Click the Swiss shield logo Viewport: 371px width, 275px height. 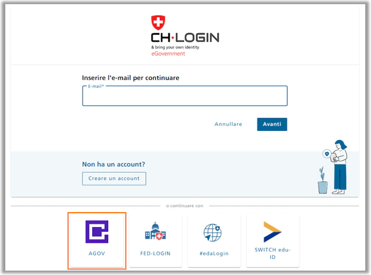tap(158, 23)
